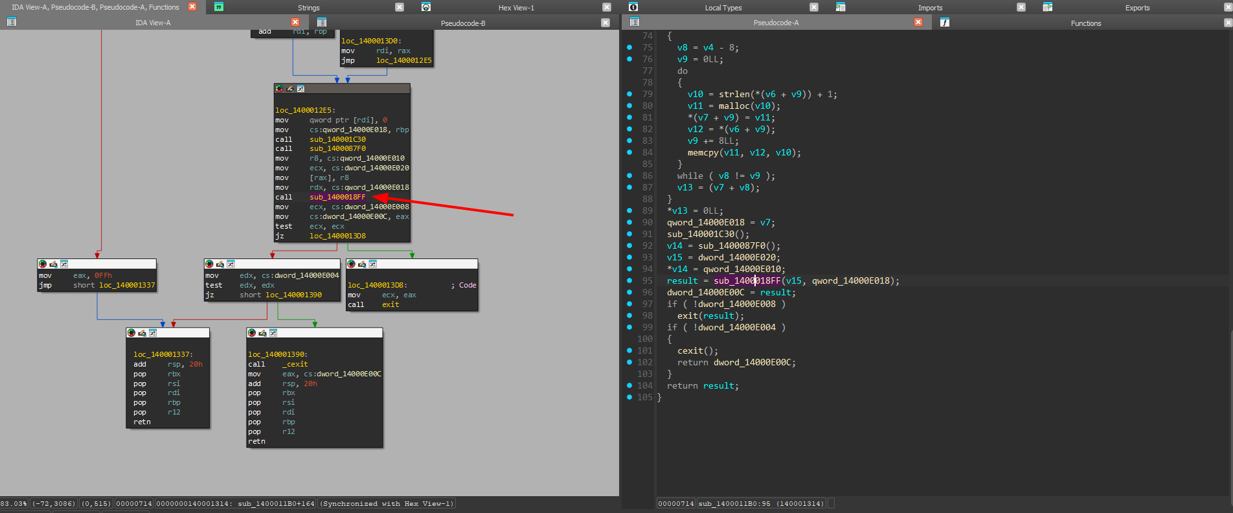This screenshot has width=1233, height=513.
Task: Click the Local Types tab icon
Action: 633,7
